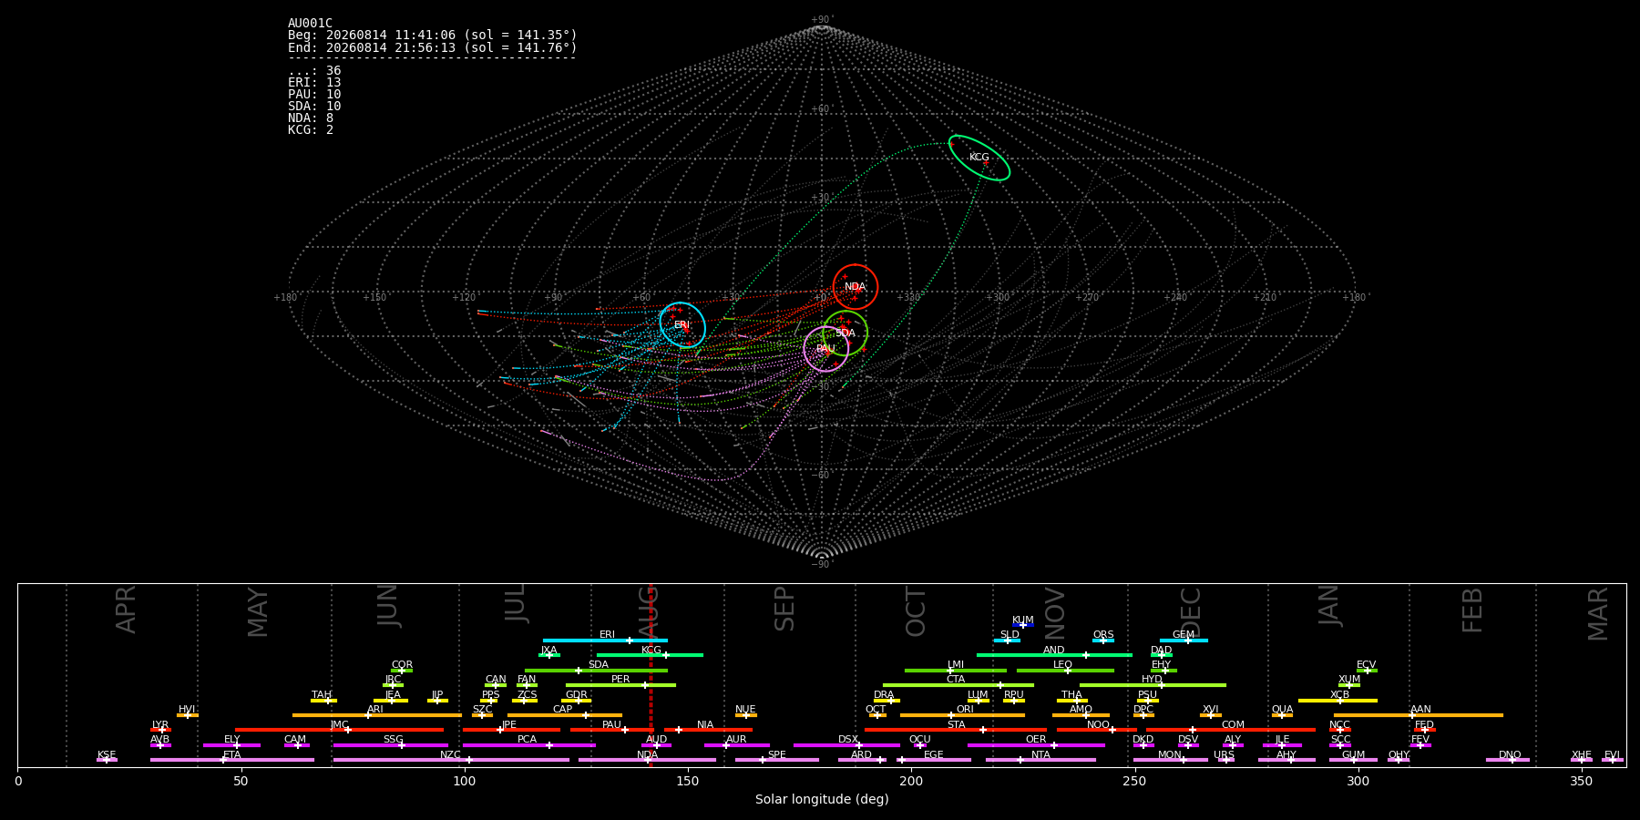
Task: Select the ETA shower bar
Action: (232, 760)
